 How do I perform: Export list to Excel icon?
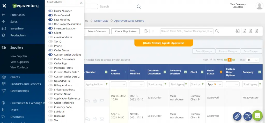pos(244,31)
